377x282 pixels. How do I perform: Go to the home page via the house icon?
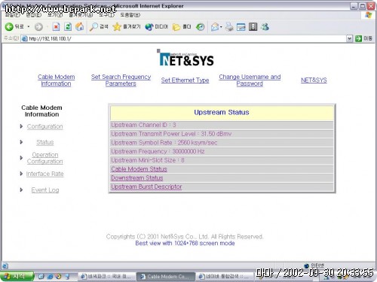point(79,26)
